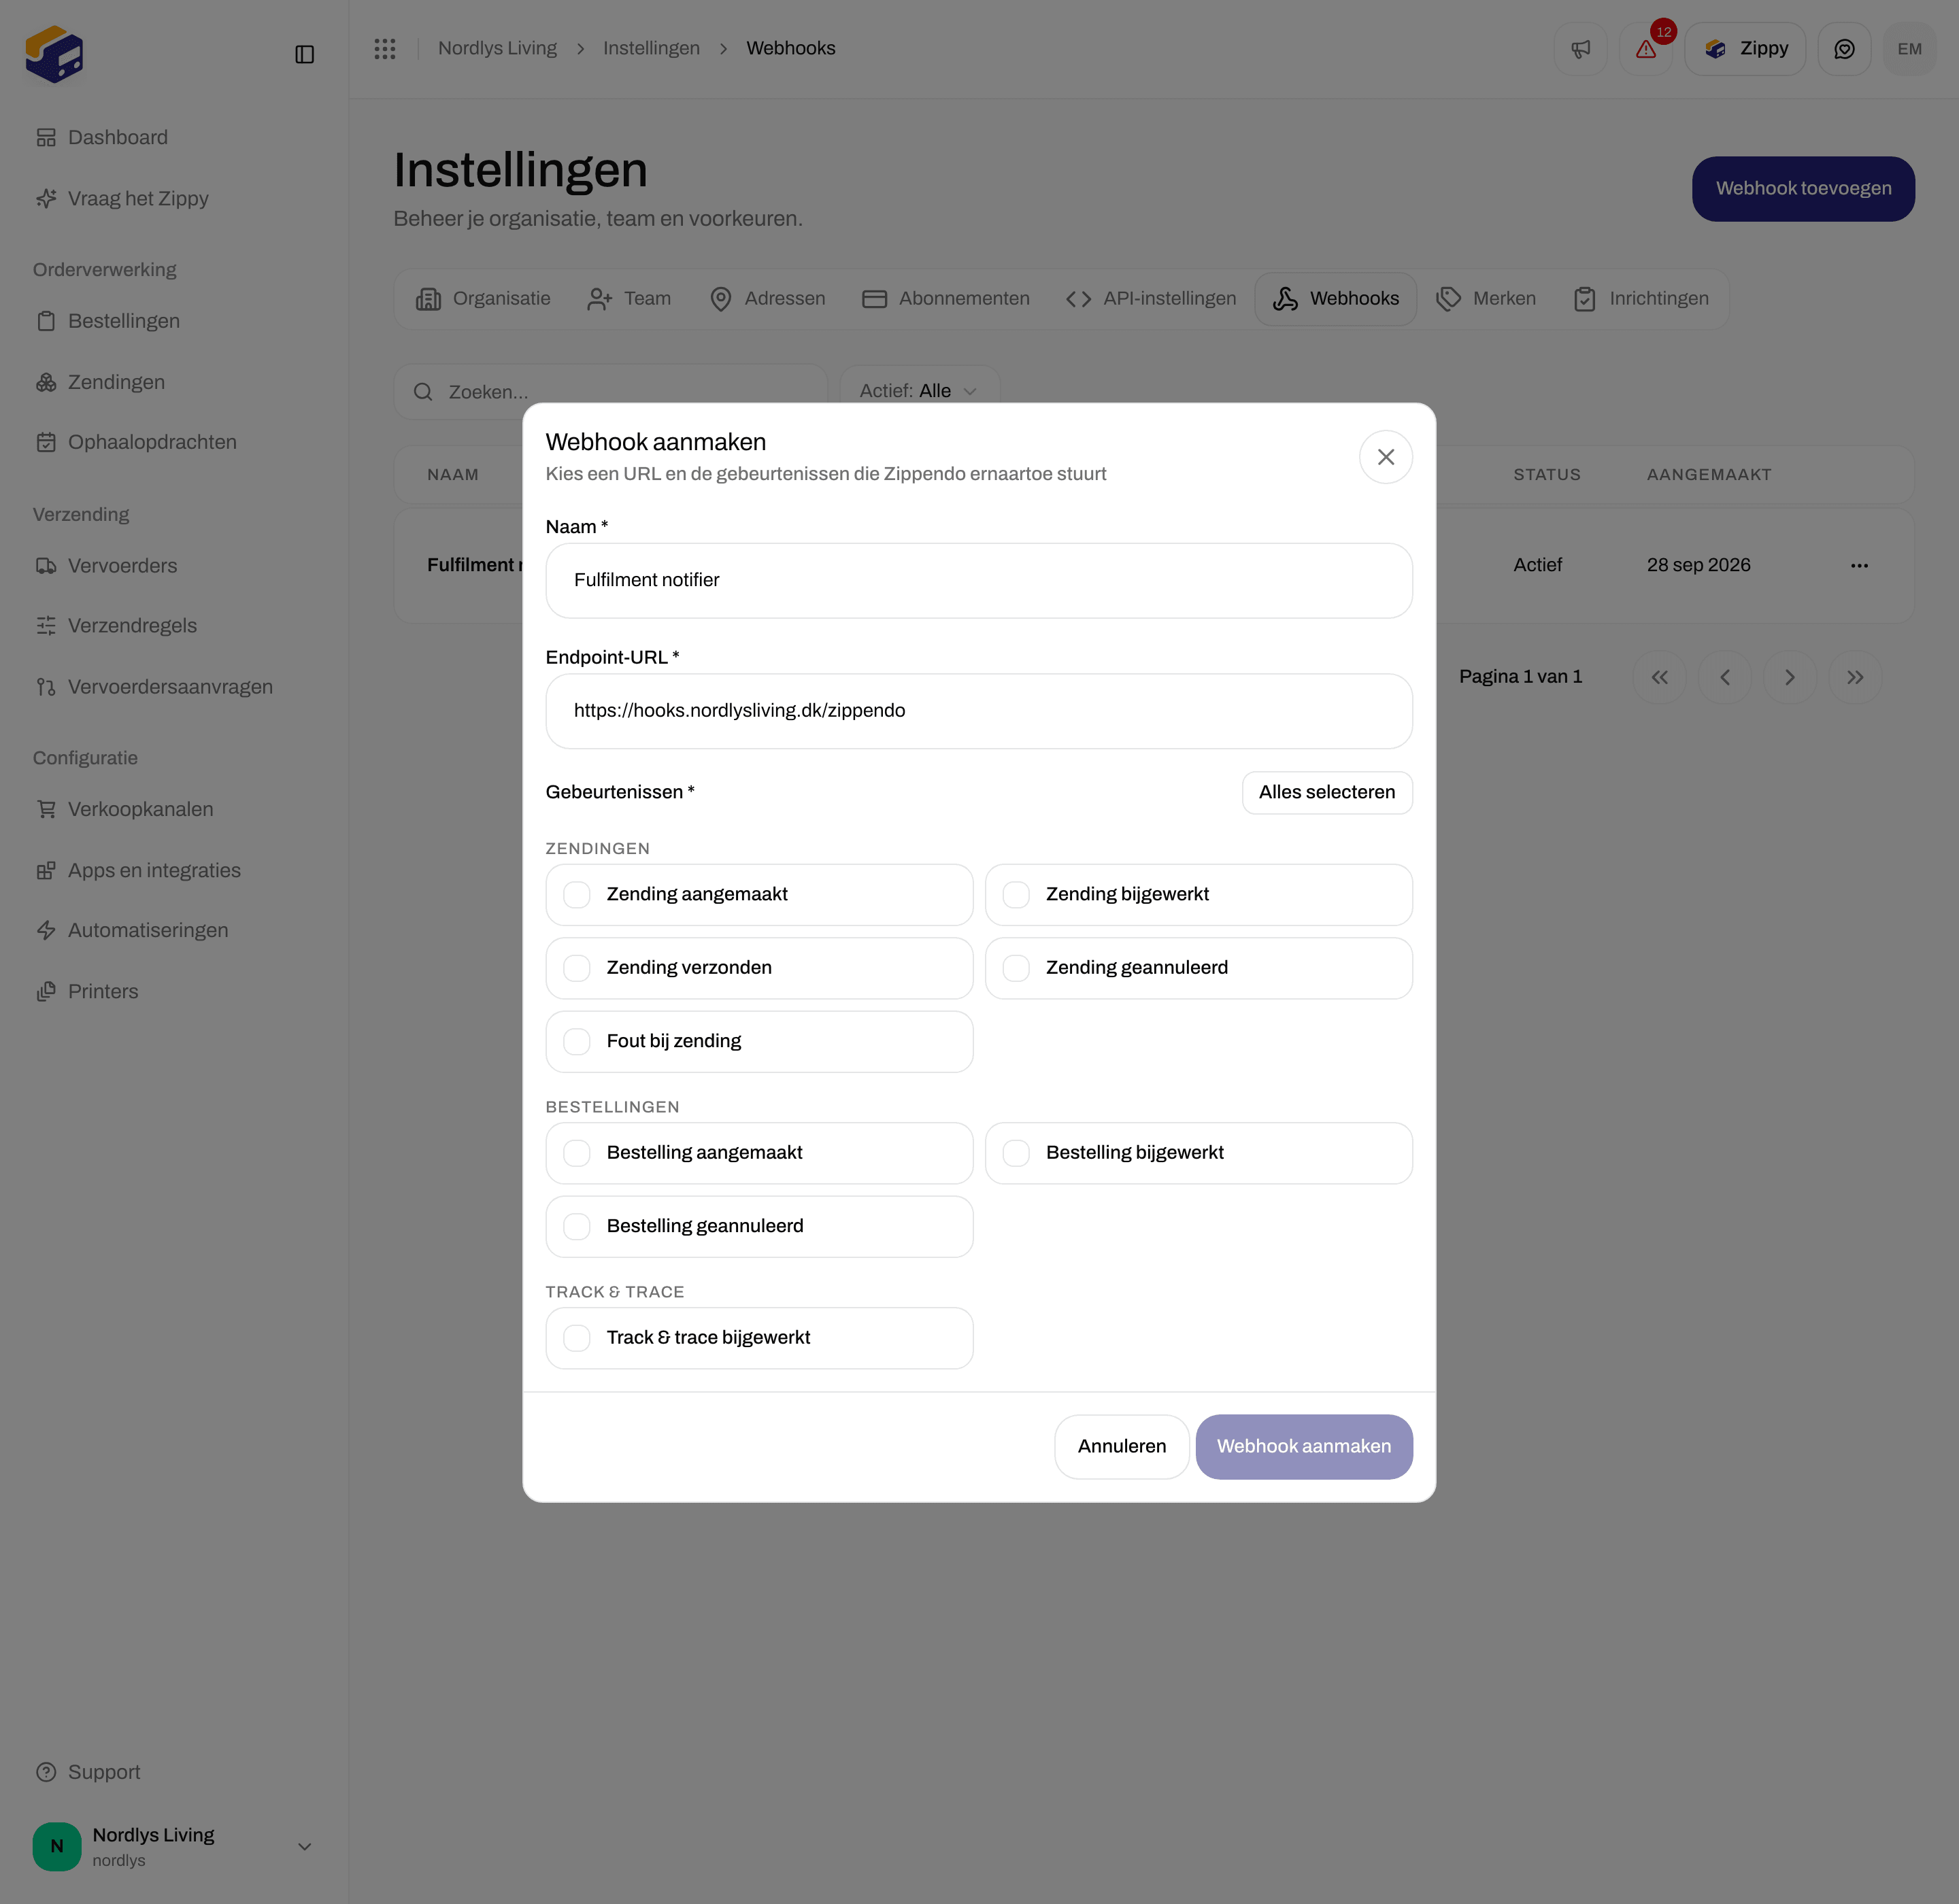The width and height of the screenshot is (1959, 1904).
Task: Check the Zending bijgewerkt event
Action: point(1016,895)
